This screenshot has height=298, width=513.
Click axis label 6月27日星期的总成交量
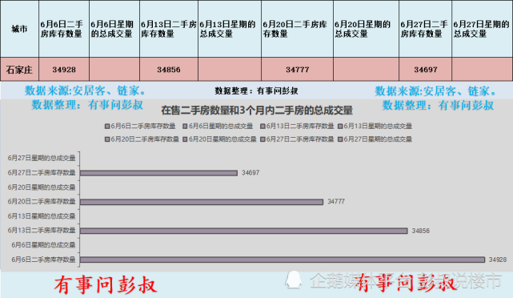(x=42, y=158)
